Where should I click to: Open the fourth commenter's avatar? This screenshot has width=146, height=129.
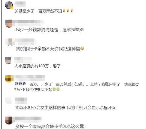8,60
